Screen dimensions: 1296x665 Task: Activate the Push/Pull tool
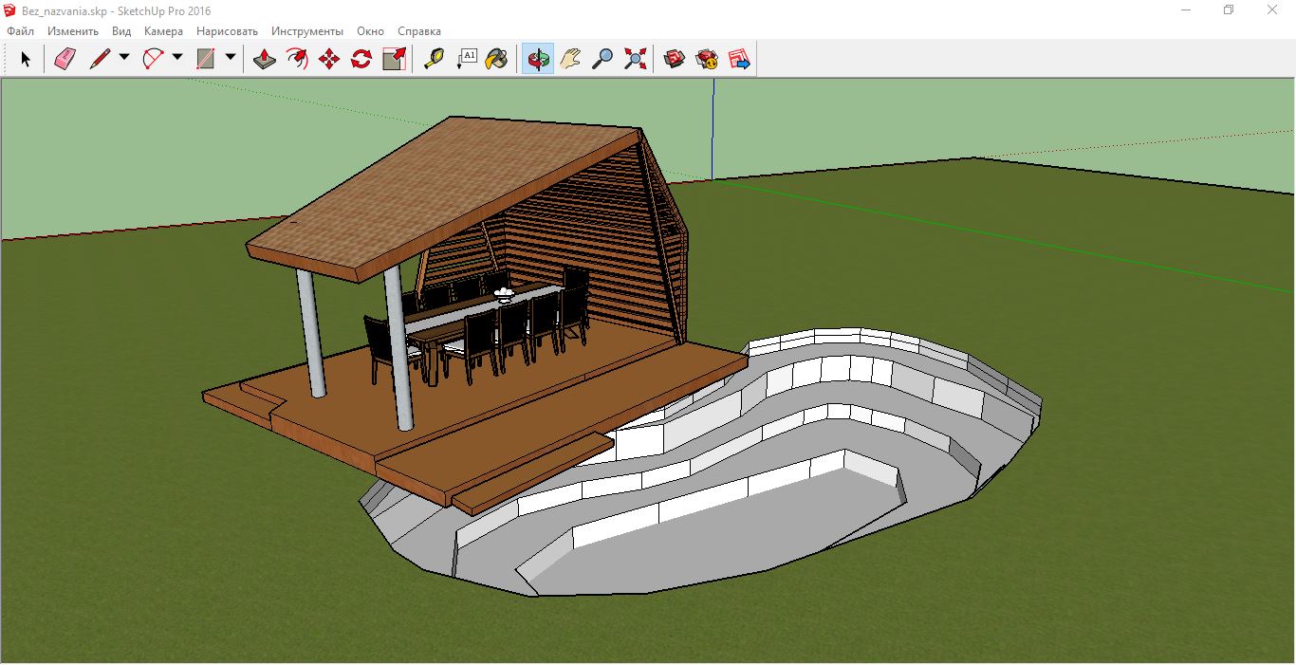point(265,60)
